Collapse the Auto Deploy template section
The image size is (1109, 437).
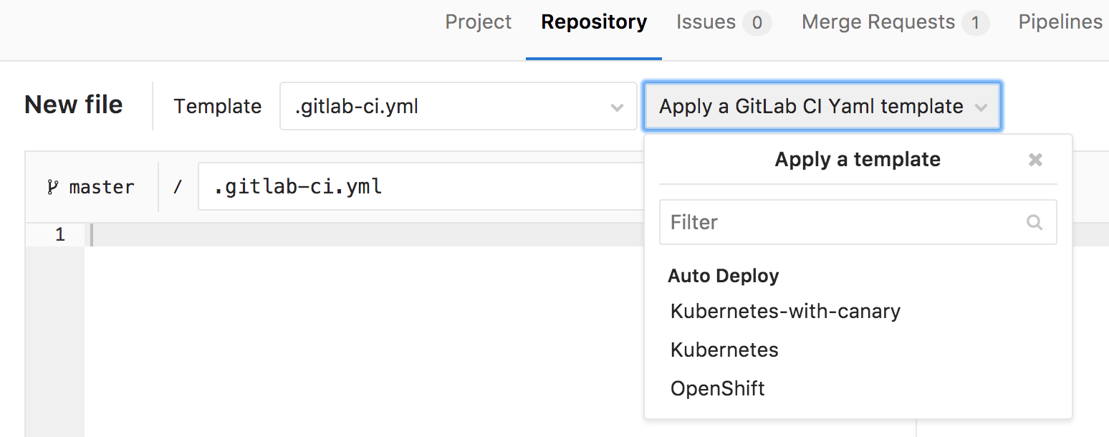pyautogui.click(x=723, y=276)
